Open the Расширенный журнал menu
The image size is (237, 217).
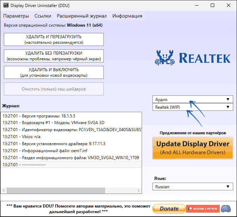82,16
